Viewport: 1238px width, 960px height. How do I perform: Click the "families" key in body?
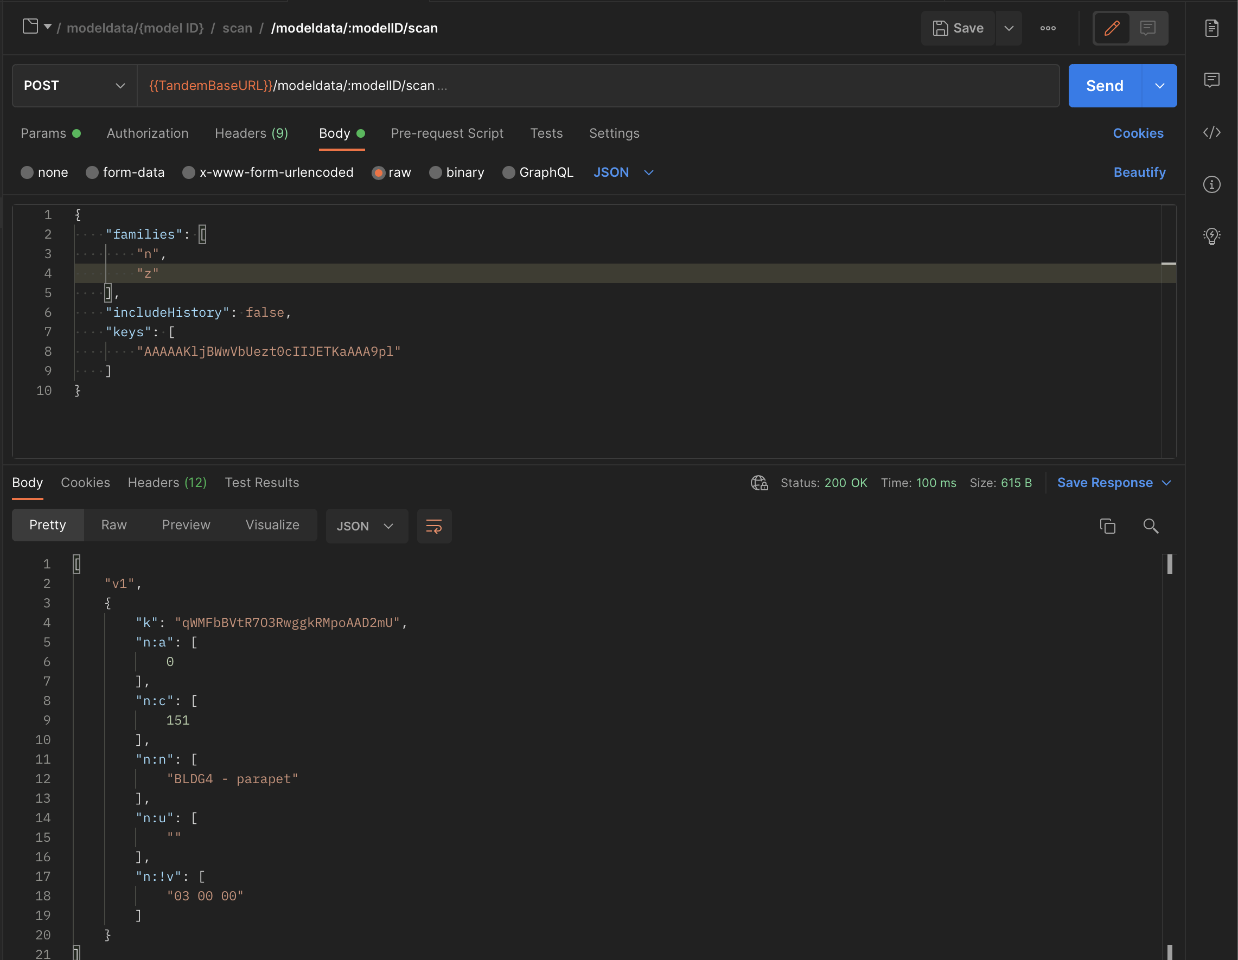[x=144, y=234]
